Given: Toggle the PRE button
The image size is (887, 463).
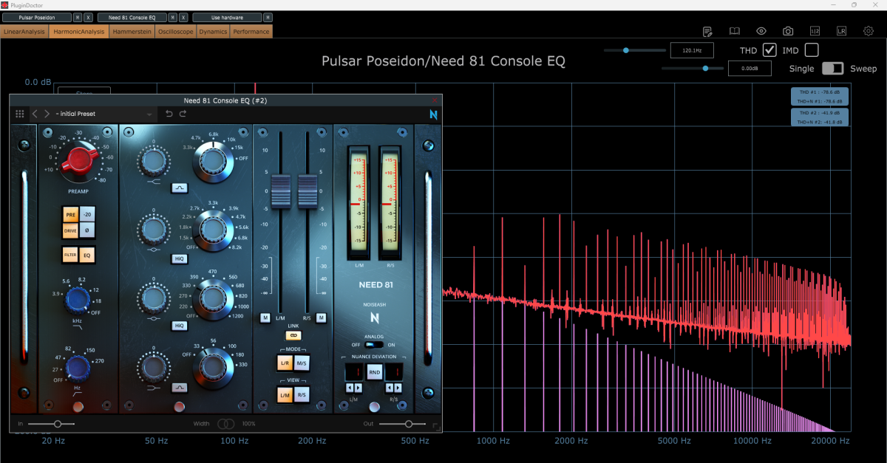Looking at the screenshot, I should pos(70,215).
